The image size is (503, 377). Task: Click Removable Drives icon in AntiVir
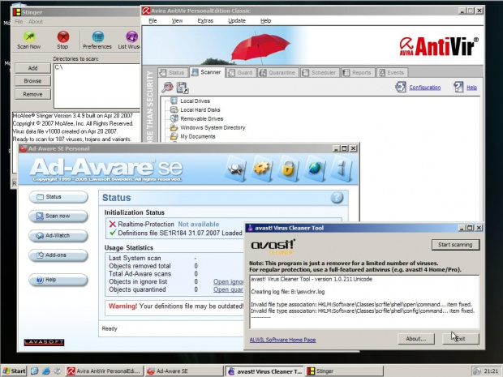(174, 118)
